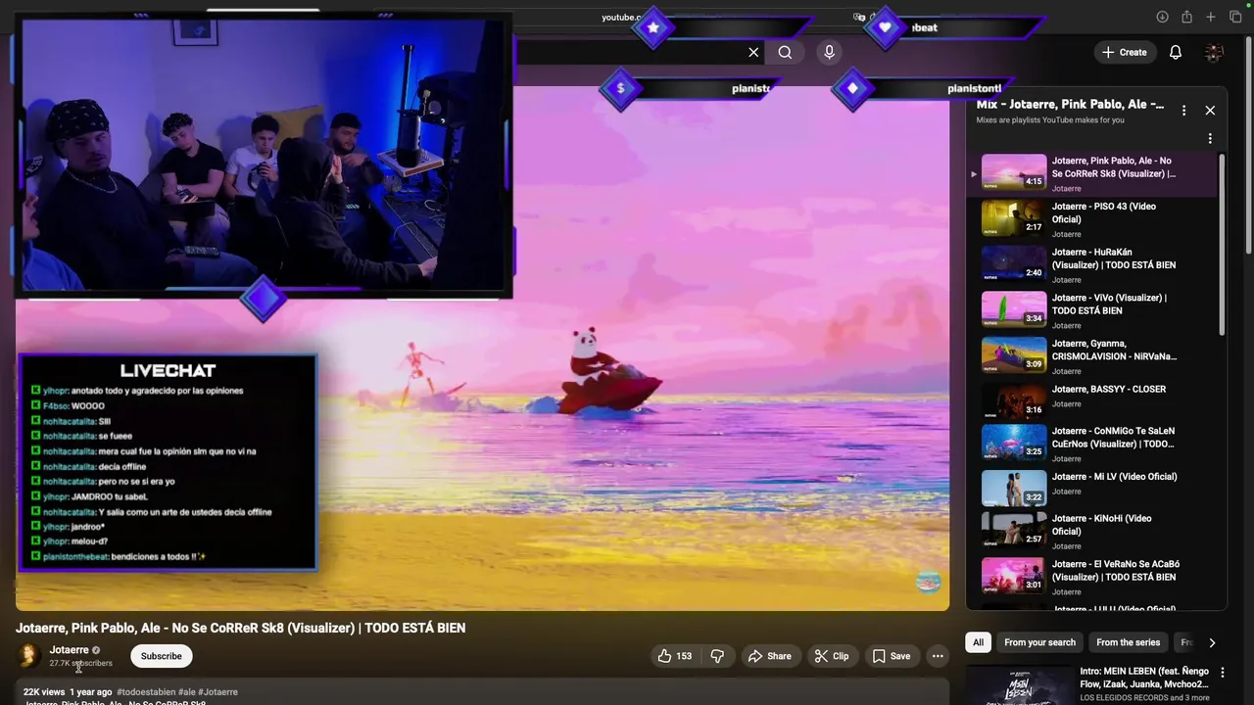This screenshot has height=705, width=1254.
Task: Click the Intro: MEIN LEBEN video title
Action: (x=1143, y=678)
